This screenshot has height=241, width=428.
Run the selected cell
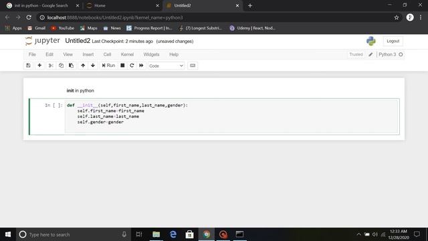(x=108, y=66)
